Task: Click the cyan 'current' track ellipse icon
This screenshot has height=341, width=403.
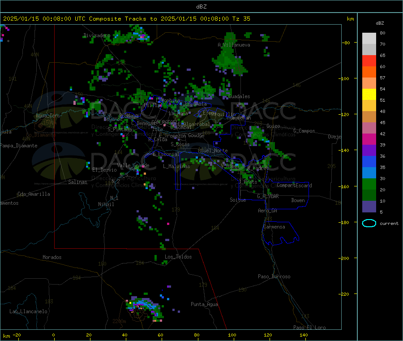Action: click(369, 223)
